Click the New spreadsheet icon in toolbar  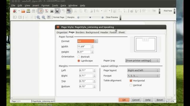click(15, 11)
